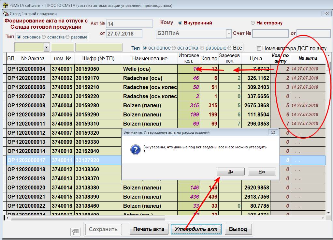Select the На сторону radio option
Viewport: 333px width, 240px height.
click(253, 23)
